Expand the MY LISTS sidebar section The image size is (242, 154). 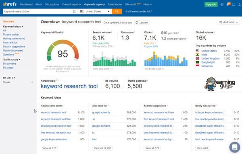click(x=9, y=78)
